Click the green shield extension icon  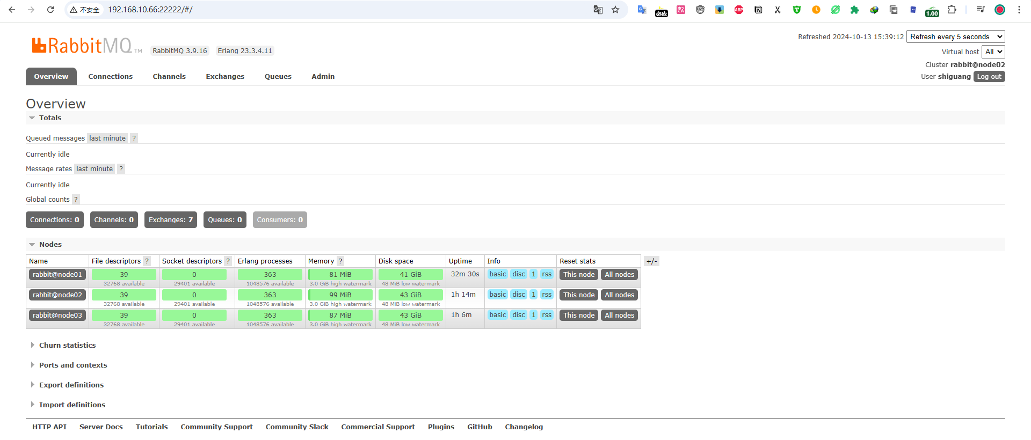coord(797,10)
